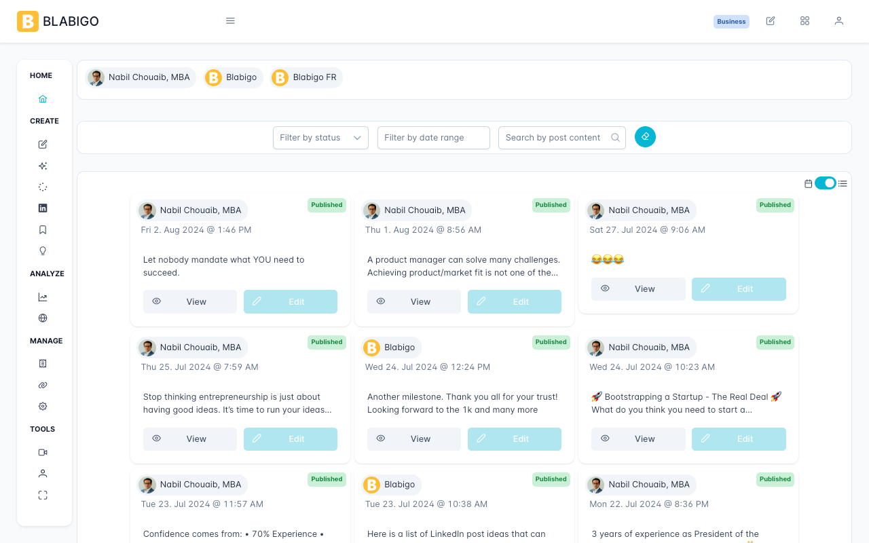
Task: View the Sat 27. Jul 2024 post
Action: tap(638, 289)
